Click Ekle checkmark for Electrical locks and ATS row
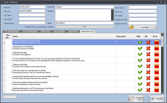 (x=140, y=90)
